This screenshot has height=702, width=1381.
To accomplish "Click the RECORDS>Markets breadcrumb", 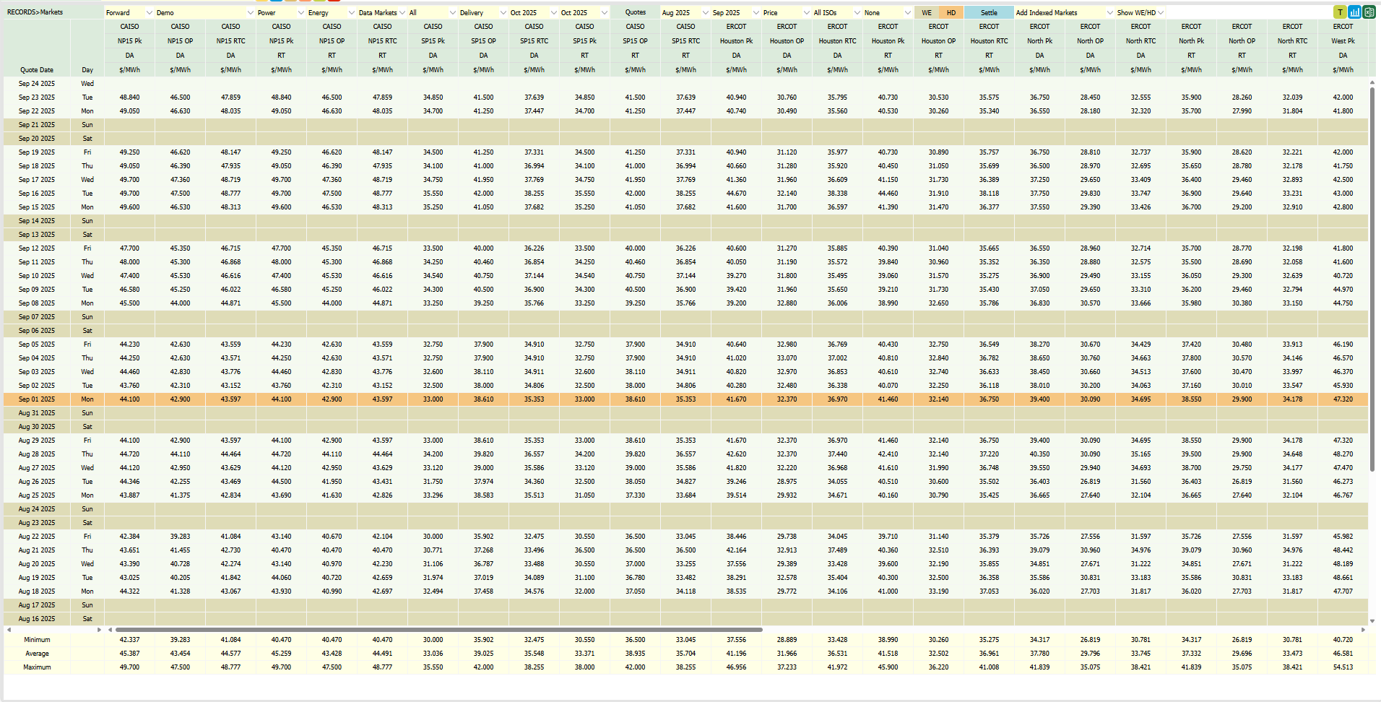I will click(x=35, y=12).
